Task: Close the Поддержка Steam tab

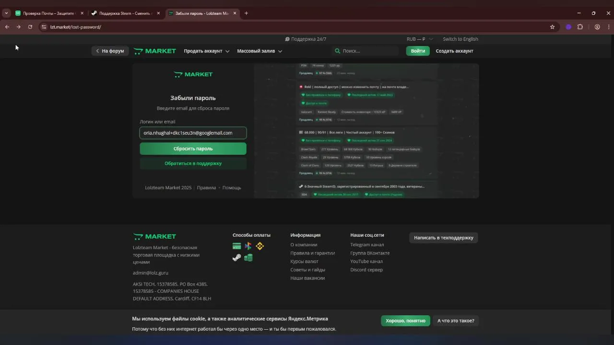Action: pyautogui.click(x=158, y=13)
